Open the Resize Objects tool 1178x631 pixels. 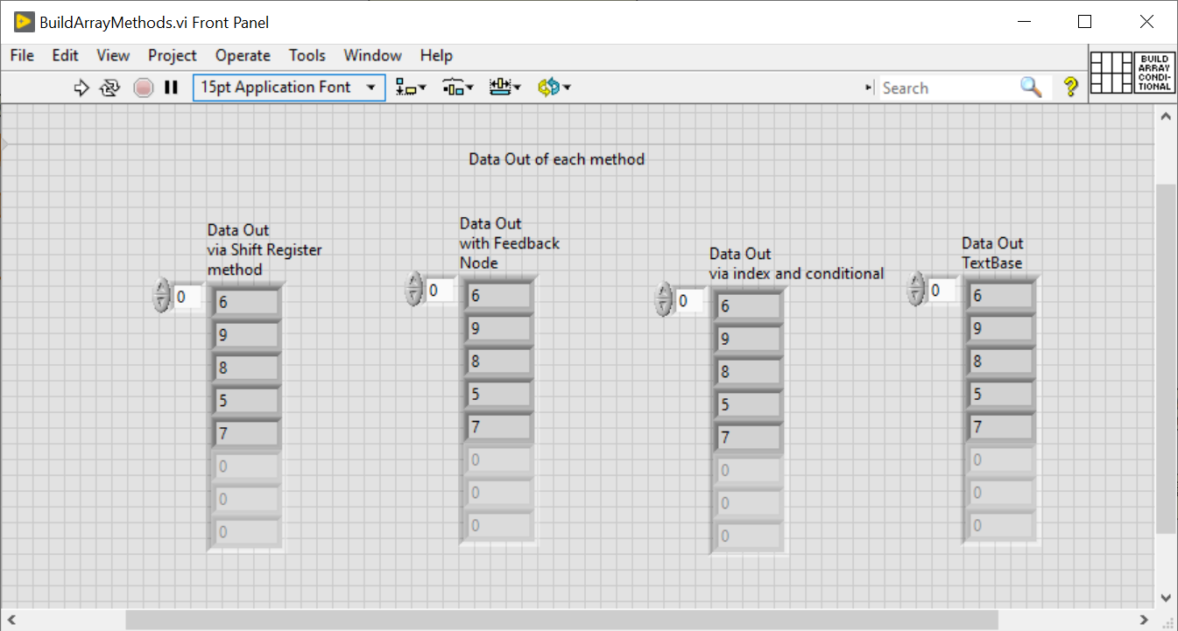[x=505, y=88]
